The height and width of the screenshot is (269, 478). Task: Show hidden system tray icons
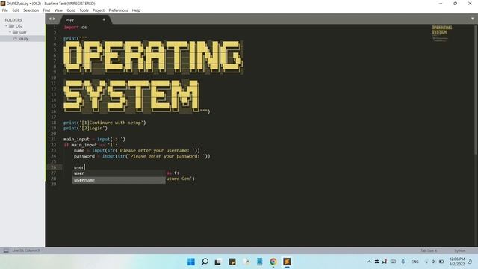coord(369,262)
